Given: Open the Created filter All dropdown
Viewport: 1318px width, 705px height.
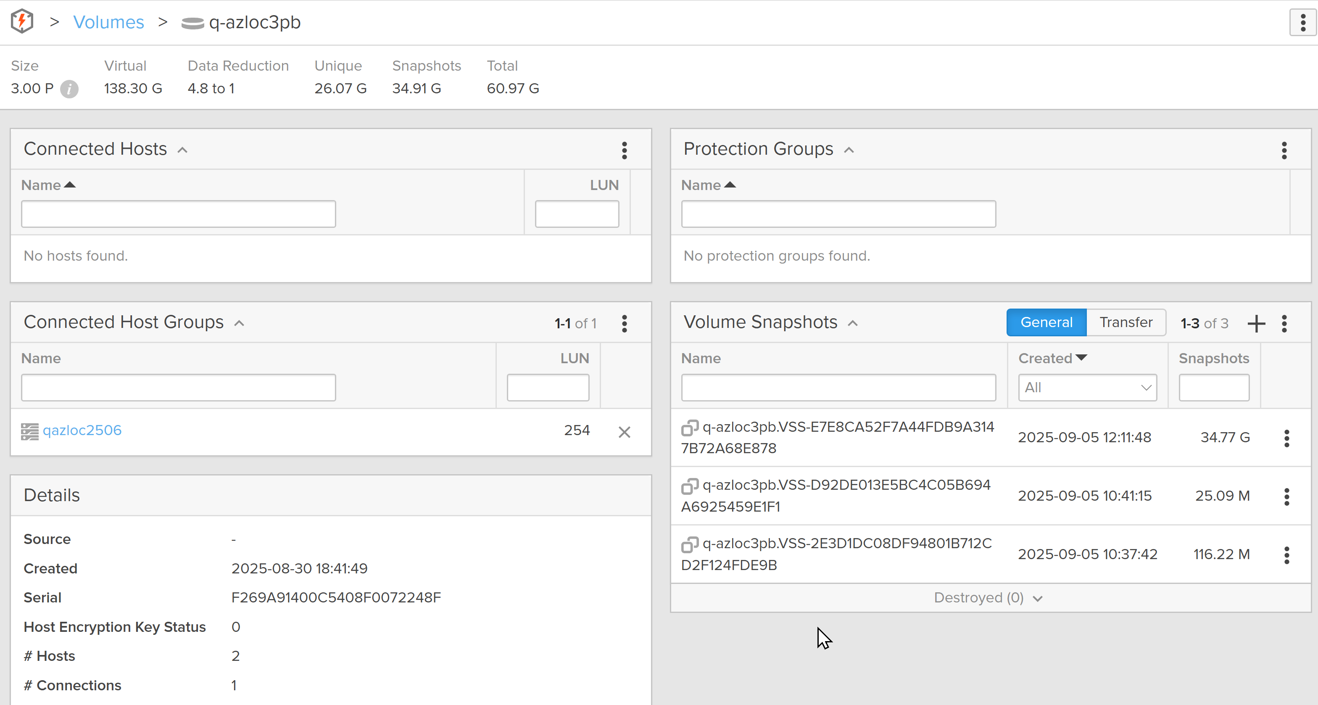Looking at the screenshot, I should pyautogui.click(x=1087, y=388).
